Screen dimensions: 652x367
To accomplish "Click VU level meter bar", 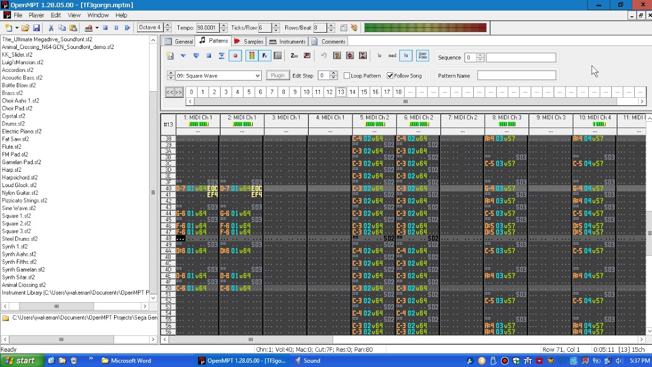I will coord(425,28).
